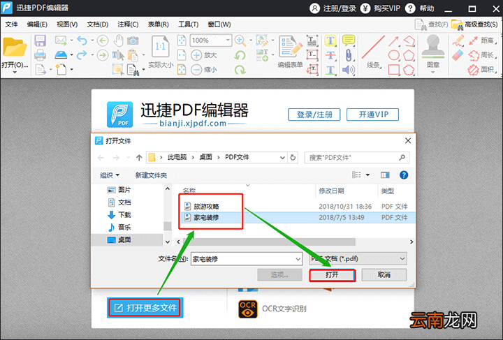Select the highlight text T tool

pos(330,40)
